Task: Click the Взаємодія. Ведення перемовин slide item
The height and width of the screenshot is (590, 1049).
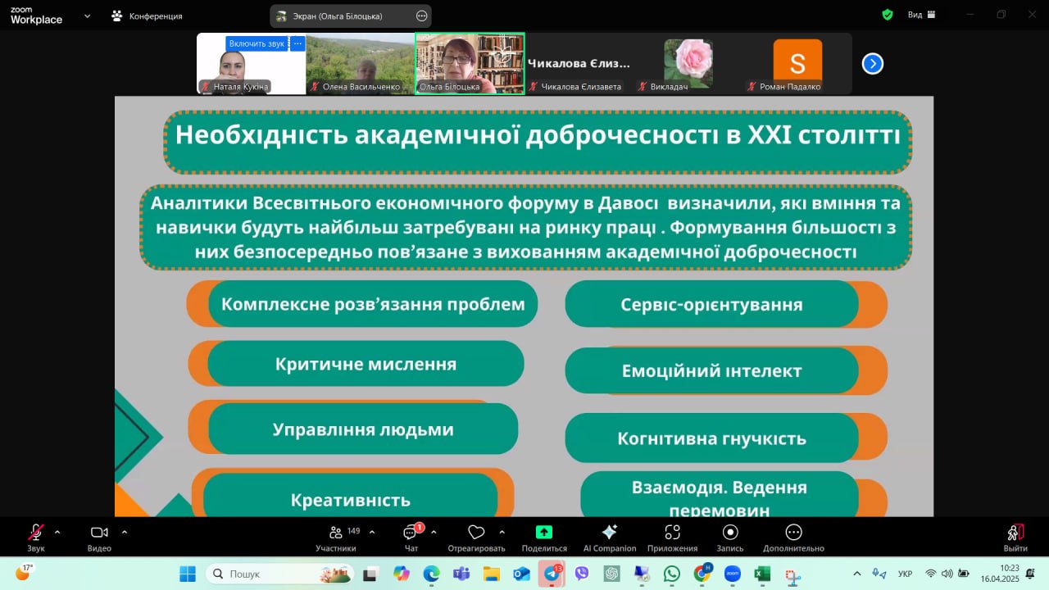Action: tap(720, 495)
